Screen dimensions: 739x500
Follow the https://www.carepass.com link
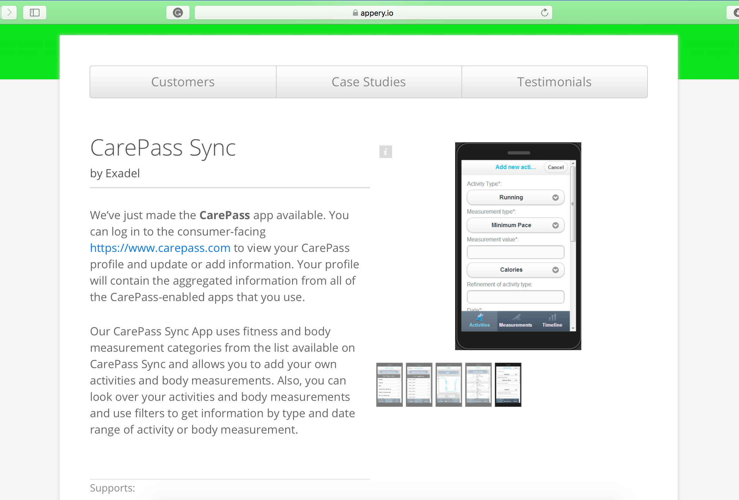tap(160, 248)
